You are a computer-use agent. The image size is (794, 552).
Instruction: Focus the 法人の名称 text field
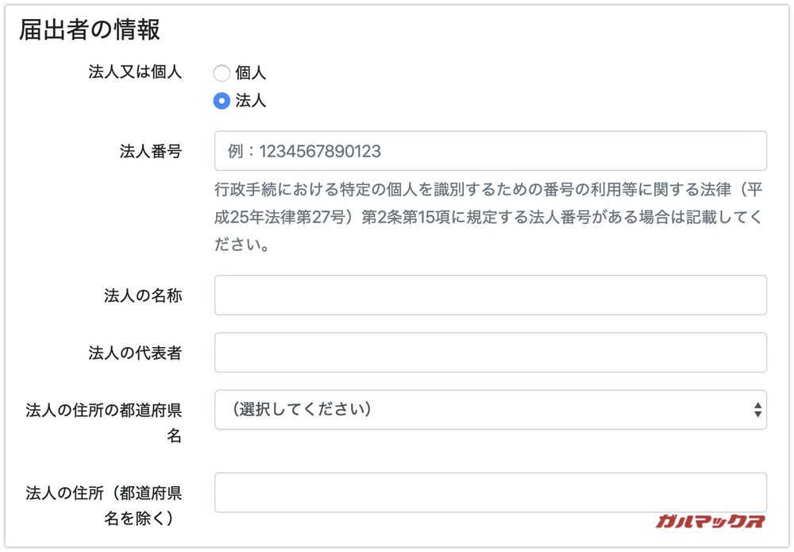pyautogui.click(x=490, y=295)
